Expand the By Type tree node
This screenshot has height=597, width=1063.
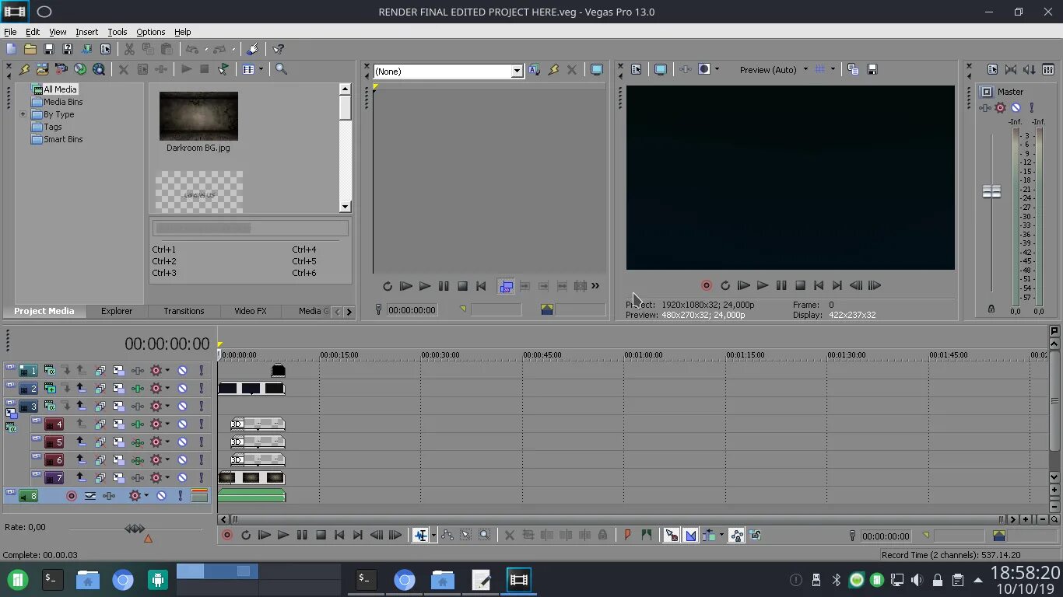[x=23, y=114]
